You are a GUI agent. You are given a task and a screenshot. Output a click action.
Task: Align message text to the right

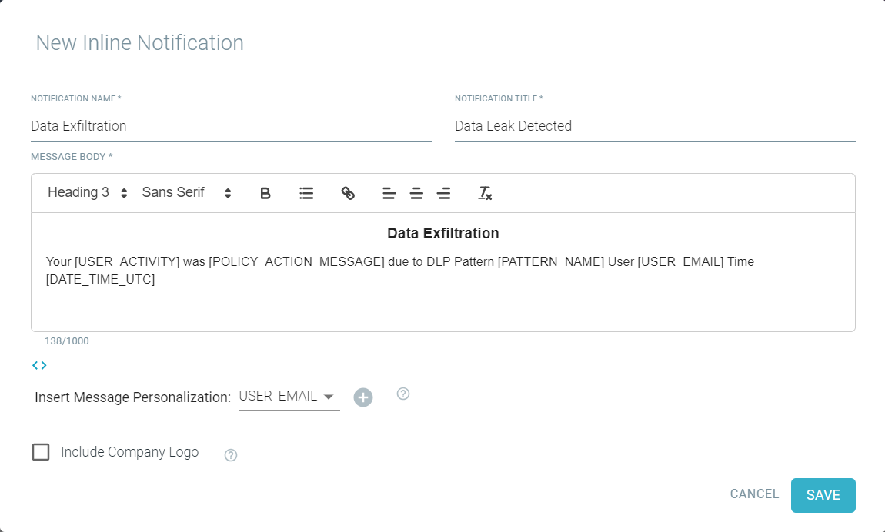tap(444, 193)
